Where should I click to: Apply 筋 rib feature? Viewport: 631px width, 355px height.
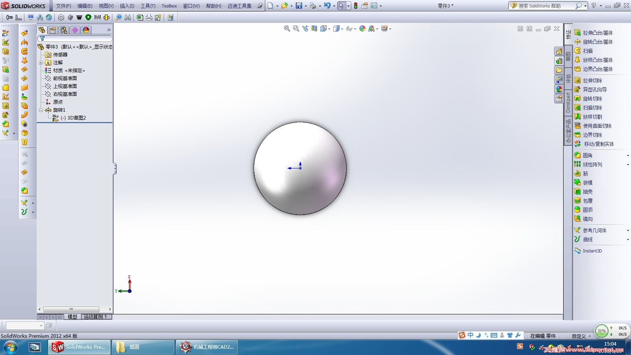[581, 174]
